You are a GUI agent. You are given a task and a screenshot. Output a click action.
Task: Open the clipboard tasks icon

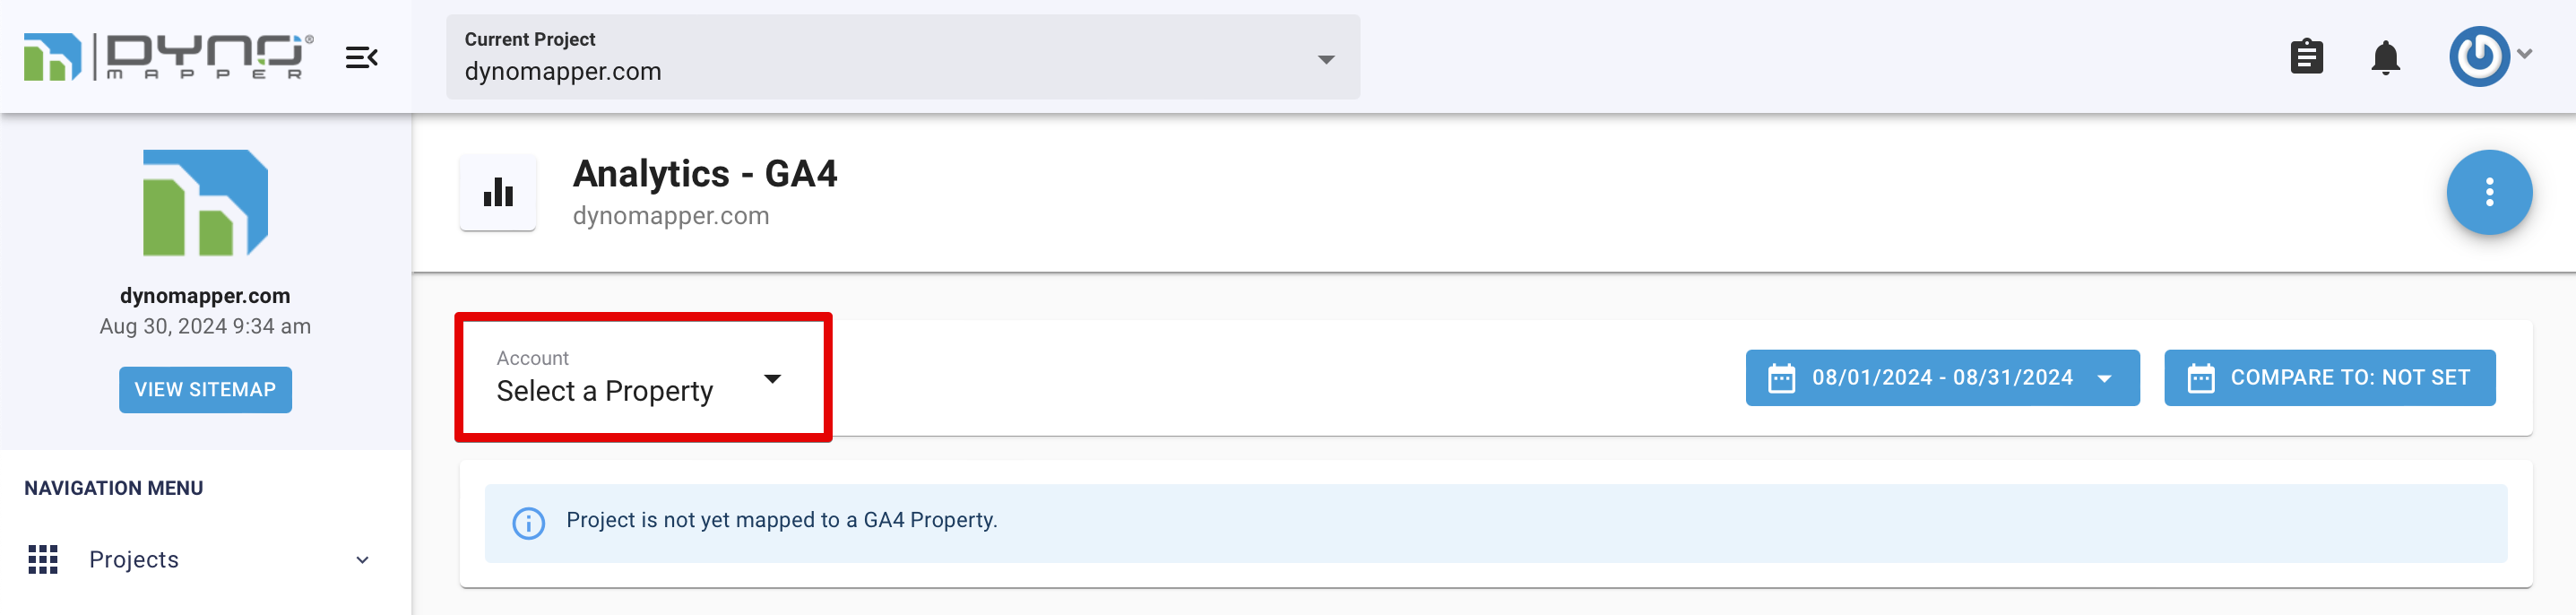pyautogui.click(x=2306, y=57)
